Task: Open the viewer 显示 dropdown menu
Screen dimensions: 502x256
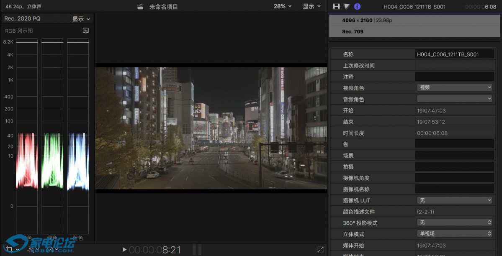Action: [312, 6]
